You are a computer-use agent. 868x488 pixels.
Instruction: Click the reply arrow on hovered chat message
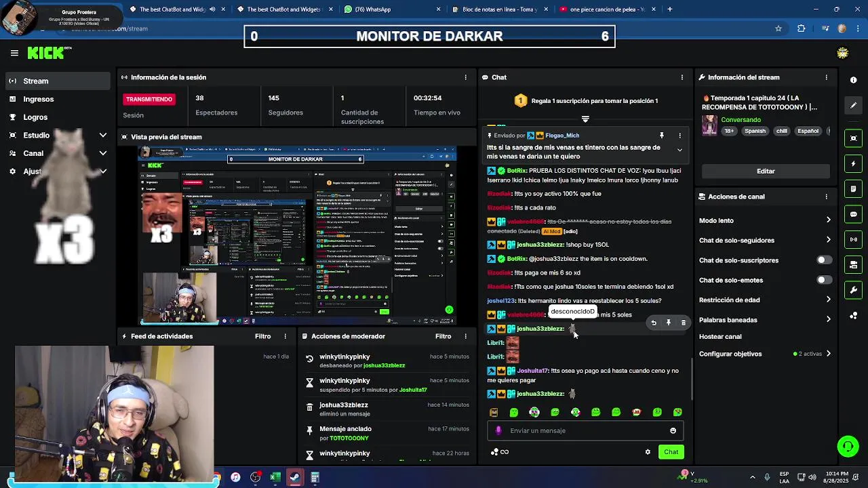[x=654, y=323]
